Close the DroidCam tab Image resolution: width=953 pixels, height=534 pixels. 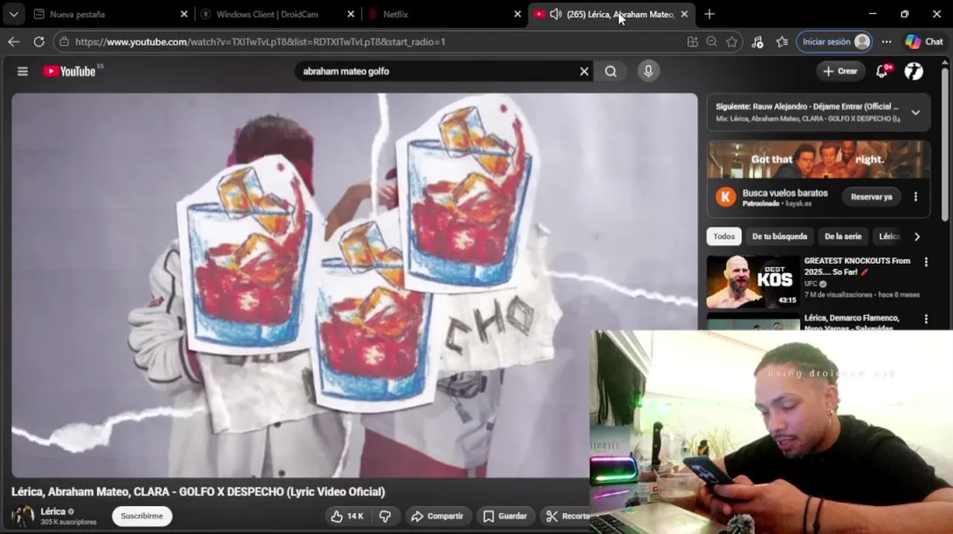tap(351, 14)
